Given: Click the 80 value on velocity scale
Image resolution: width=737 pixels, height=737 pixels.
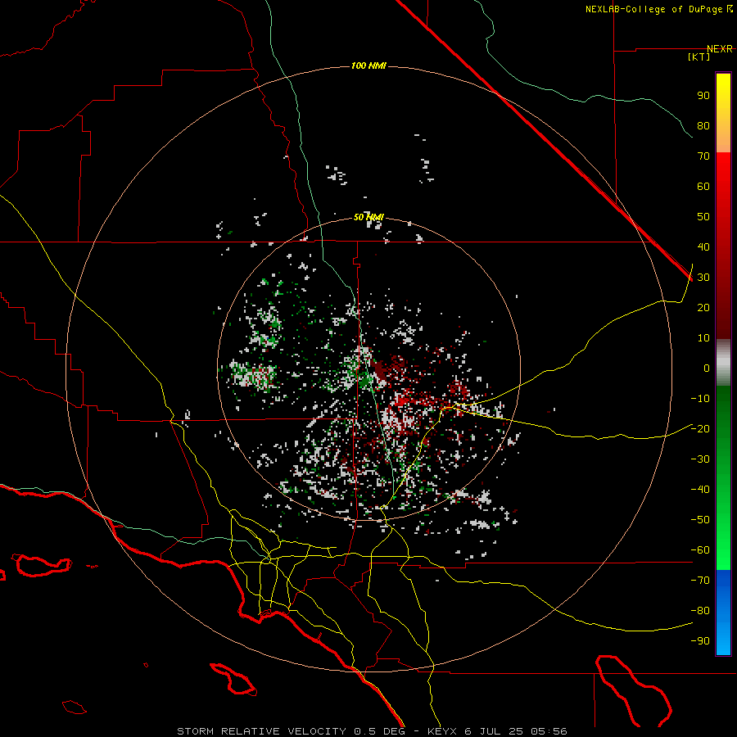Looking at the screenshot, I should pos(703,126).
